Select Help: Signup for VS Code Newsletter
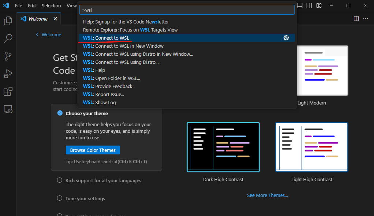The height and width of the screenshot is (216, 374). [x=187, y=22]
